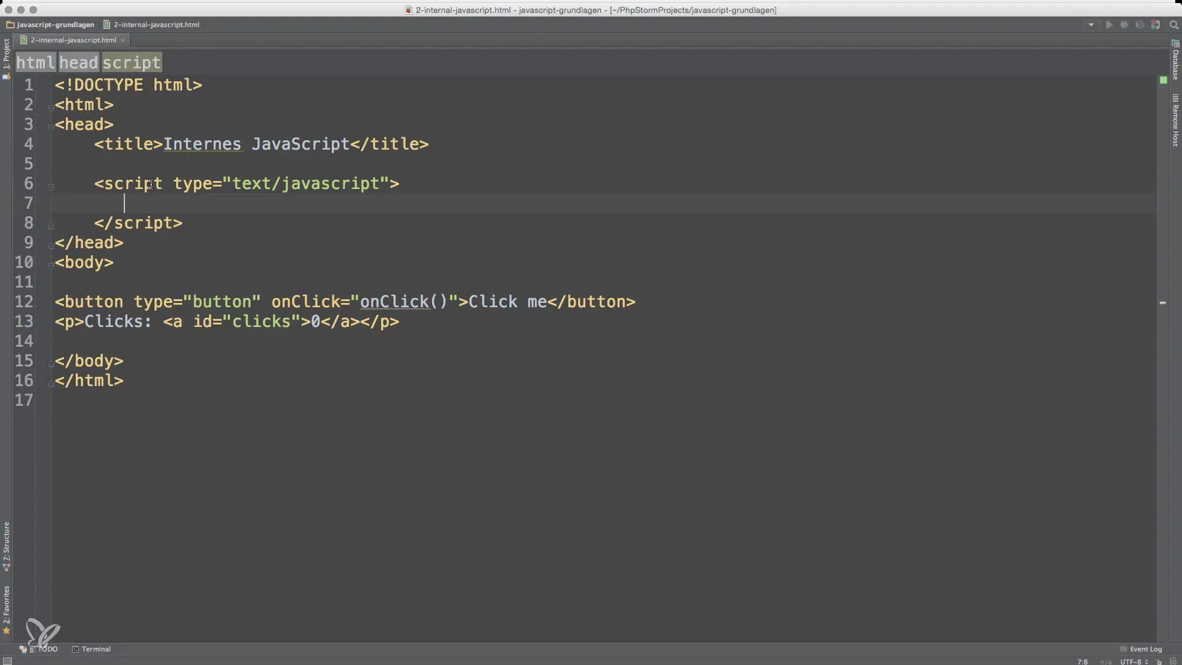Click the Run (play) toolbar icon
This screenshot has height=665, width=1182.
(1109, 25)
